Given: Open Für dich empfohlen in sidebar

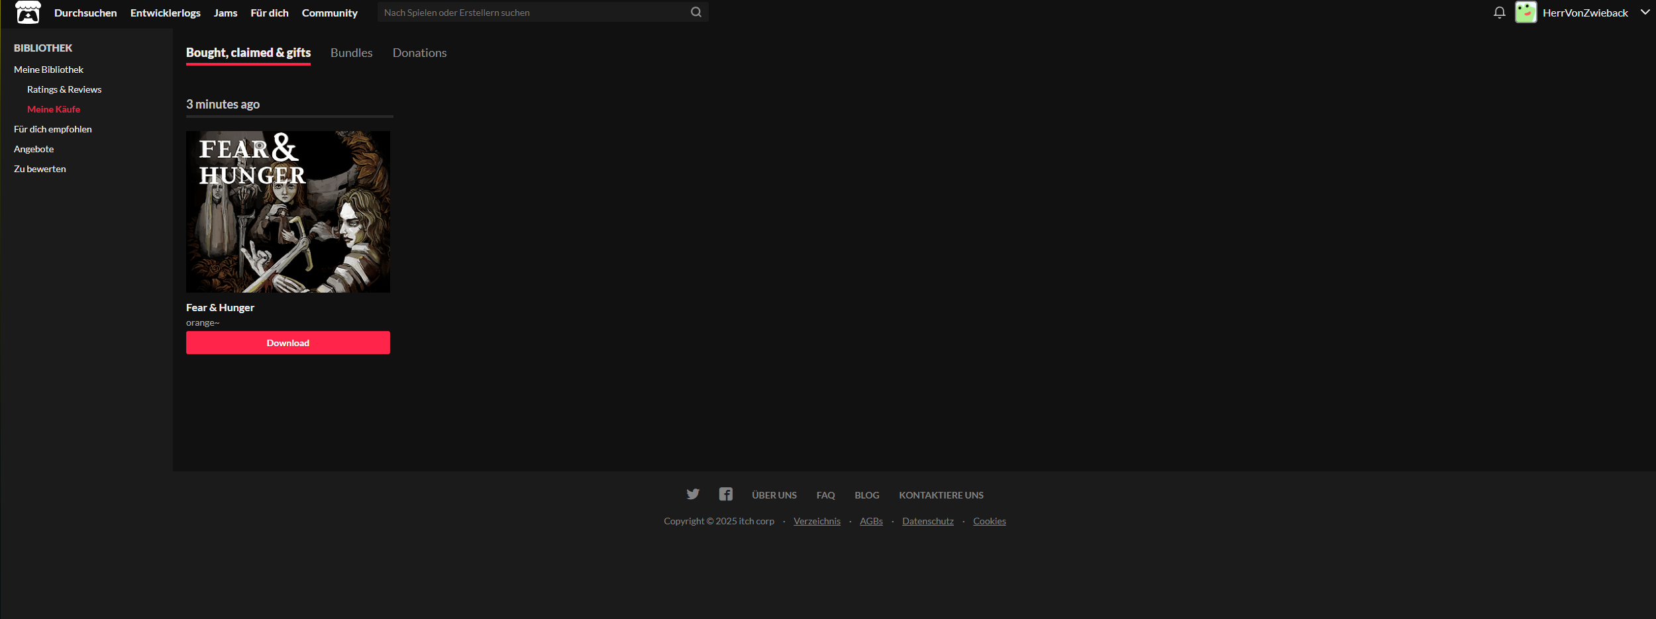Looking at the screenshot, I should click(53, 129).
